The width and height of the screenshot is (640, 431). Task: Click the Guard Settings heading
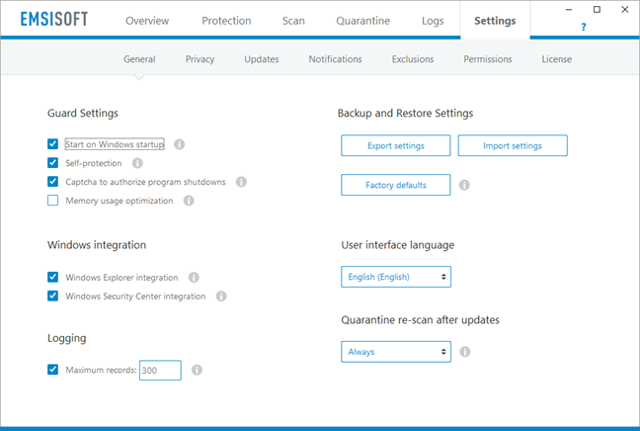coord(83,113)
